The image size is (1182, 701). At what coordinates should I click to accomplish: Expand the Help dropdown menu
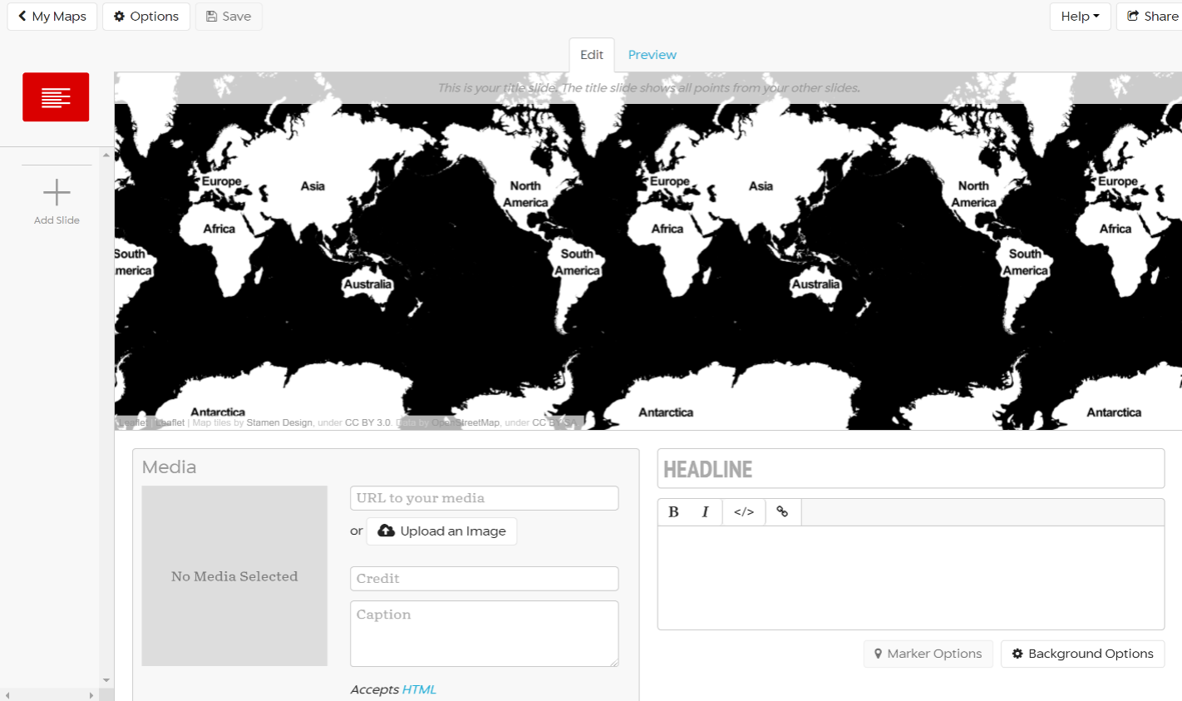click(1080, 17)
